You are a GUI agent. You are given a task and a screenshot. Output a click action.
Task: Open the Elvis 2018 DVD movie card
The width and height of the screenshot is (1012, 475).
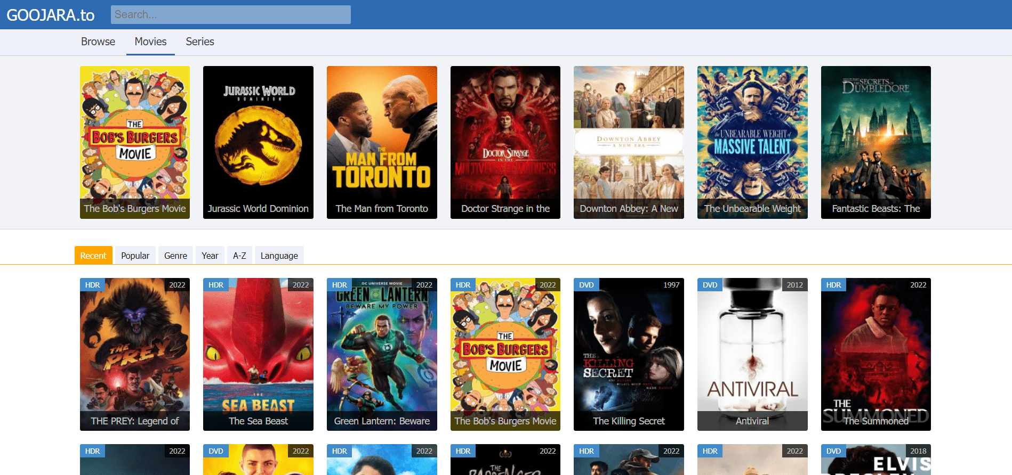876,460
